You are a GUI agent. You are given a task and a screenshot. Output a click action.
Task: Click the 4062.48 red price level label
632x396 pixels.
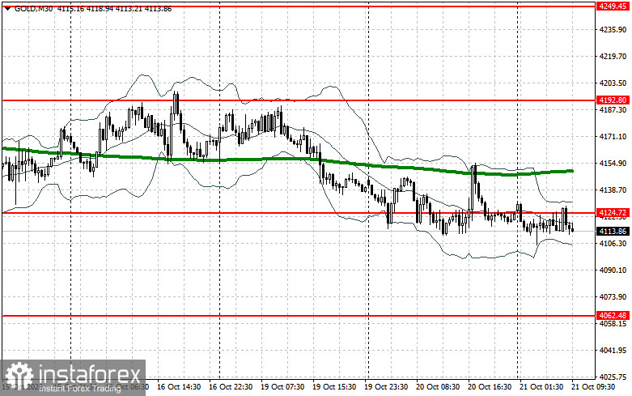613,315
